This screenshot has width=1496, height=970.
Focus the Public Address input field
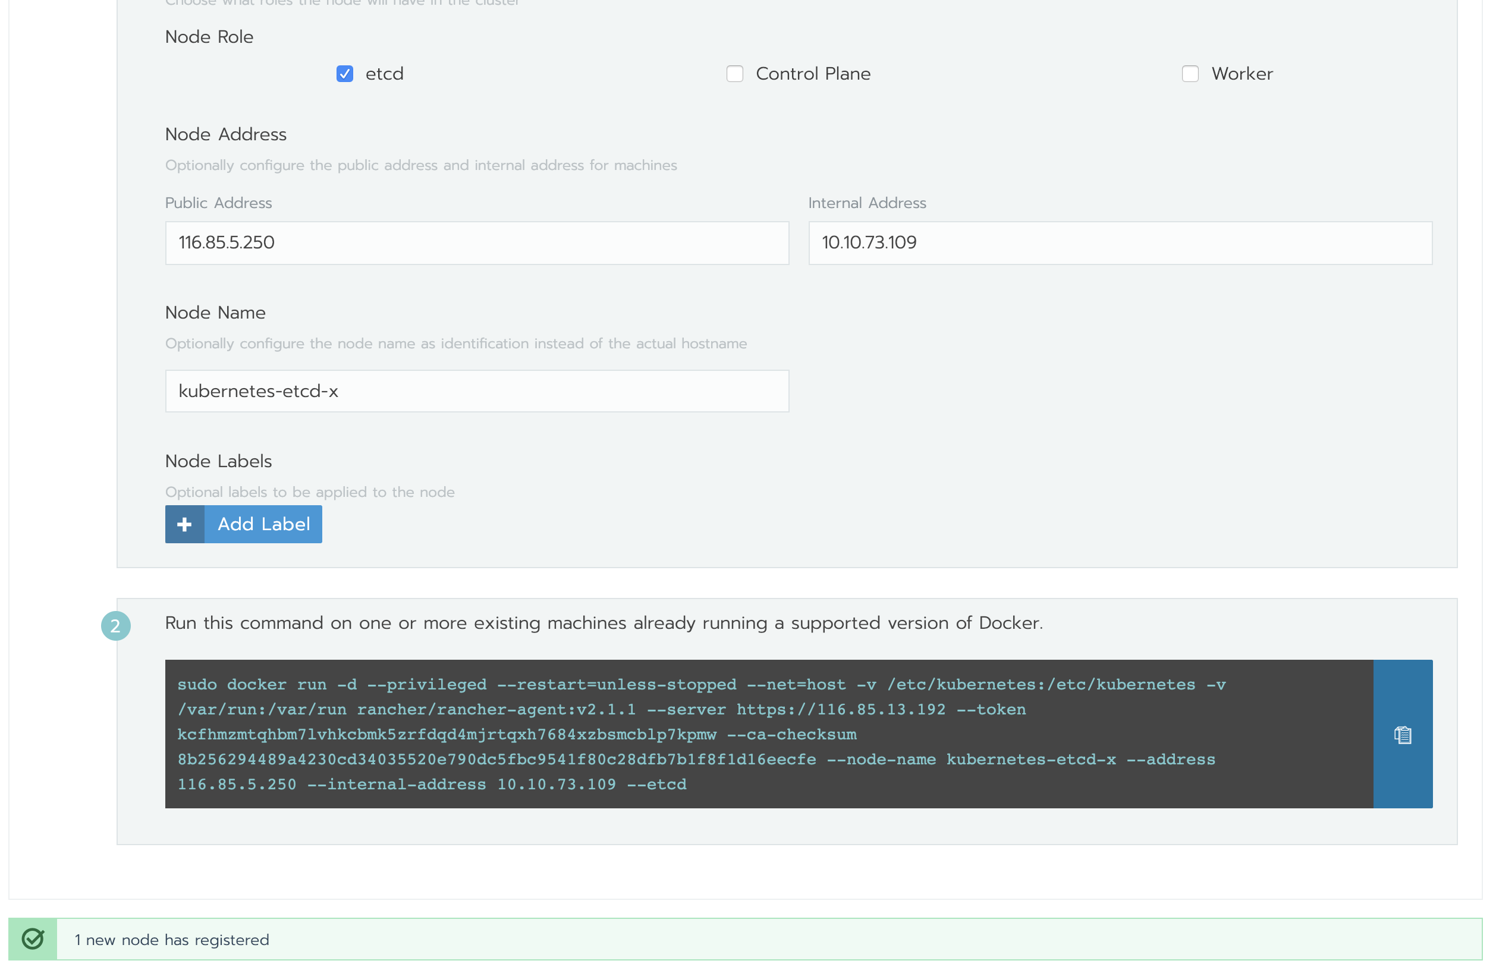(x=476, y=242)
